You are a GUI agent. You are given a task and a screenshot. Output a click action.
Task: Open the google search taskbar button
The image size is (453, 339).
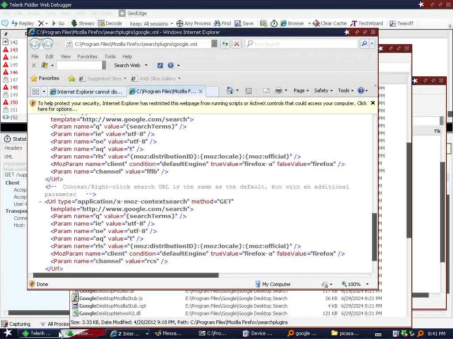click(x=303, y=333)
